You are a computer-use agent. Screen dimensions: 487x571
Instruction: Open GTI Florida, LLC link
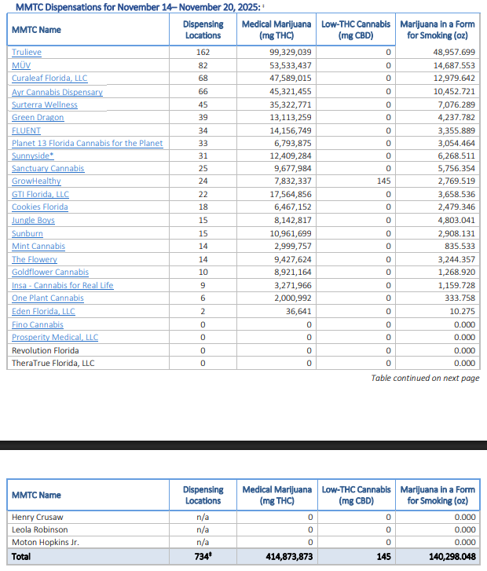pyautogui.click(x=40, y=195)
